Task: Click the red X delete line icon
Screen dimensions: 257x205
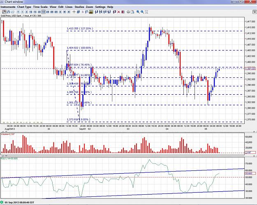Action: point(119,12)
